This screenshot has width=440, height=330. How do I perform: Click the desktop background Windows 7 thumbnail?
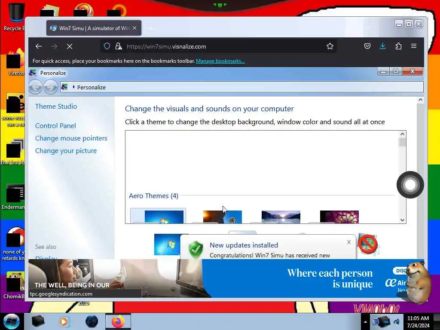click(167, 244)
